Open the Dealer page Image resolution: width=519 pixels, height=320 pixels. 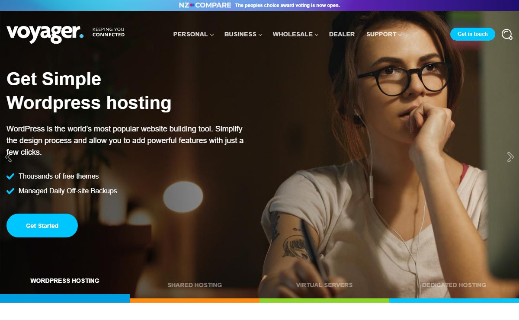pyautogui.click(x=342, y=34)
